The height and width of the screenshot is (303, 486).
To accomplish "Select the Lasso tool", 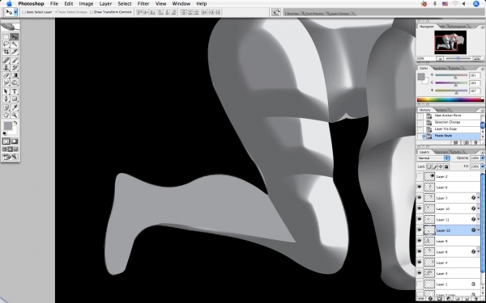I will pyautogui.click(x=6, y=44).
